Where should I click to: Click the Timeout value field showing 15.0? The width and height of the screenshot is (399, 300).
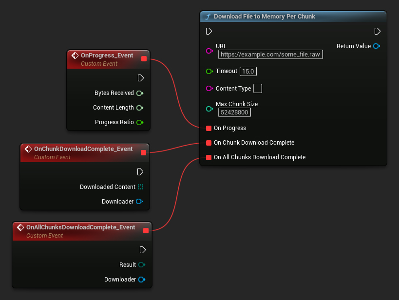[x=248, y=71]
